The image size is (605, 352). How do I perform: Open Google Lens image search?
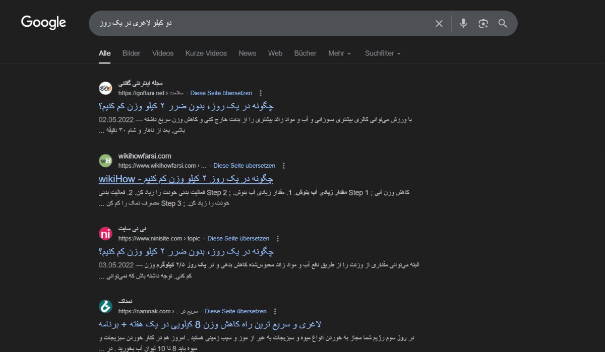point(483,23)
